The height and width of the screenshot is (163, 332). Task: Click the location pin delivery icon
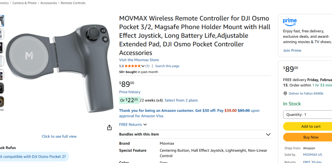pos(285,94)
